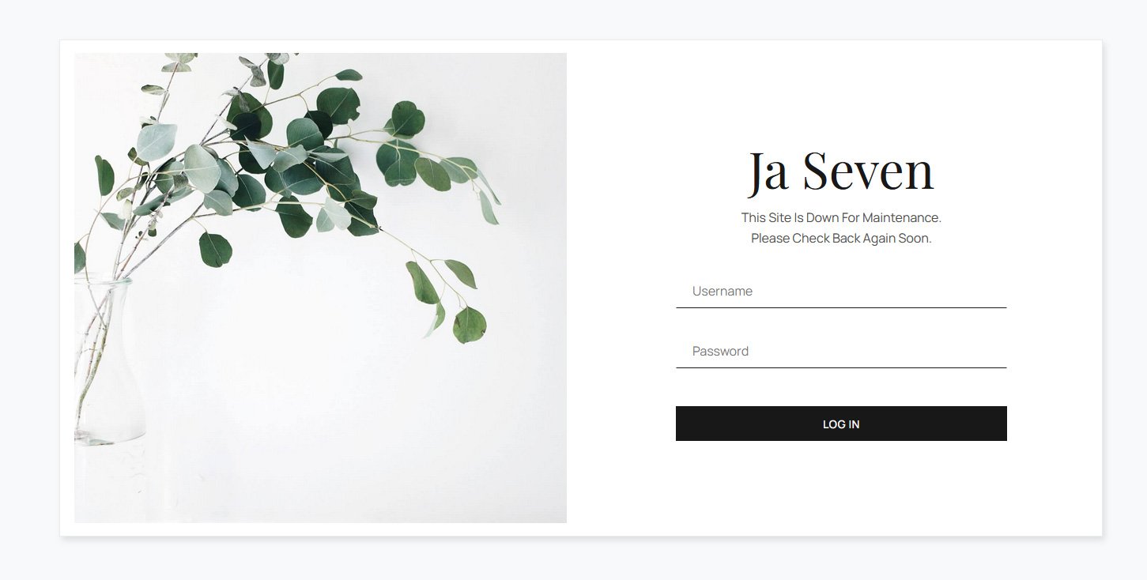Submit with the LOG IN button
The height and width of the screenshot is (580, 1147).
tap(841, 424)
